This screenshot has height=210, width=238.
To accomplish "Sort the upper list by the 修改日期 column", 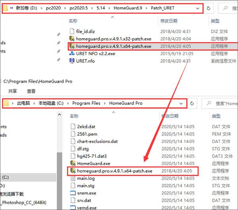I will (x=169, y=21).
